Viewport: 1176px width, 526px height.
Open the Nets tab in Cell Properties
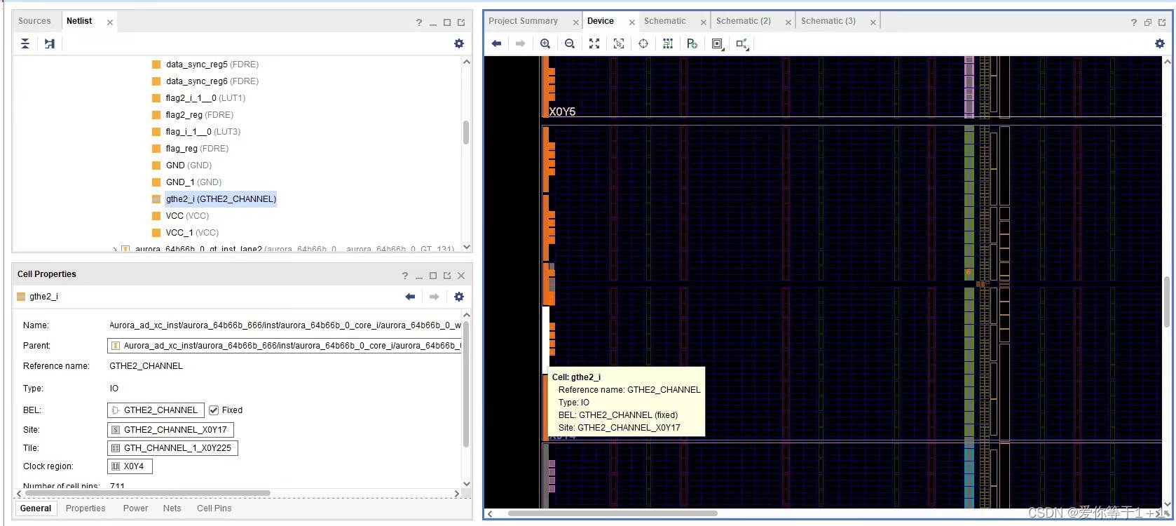coord(172,508)
